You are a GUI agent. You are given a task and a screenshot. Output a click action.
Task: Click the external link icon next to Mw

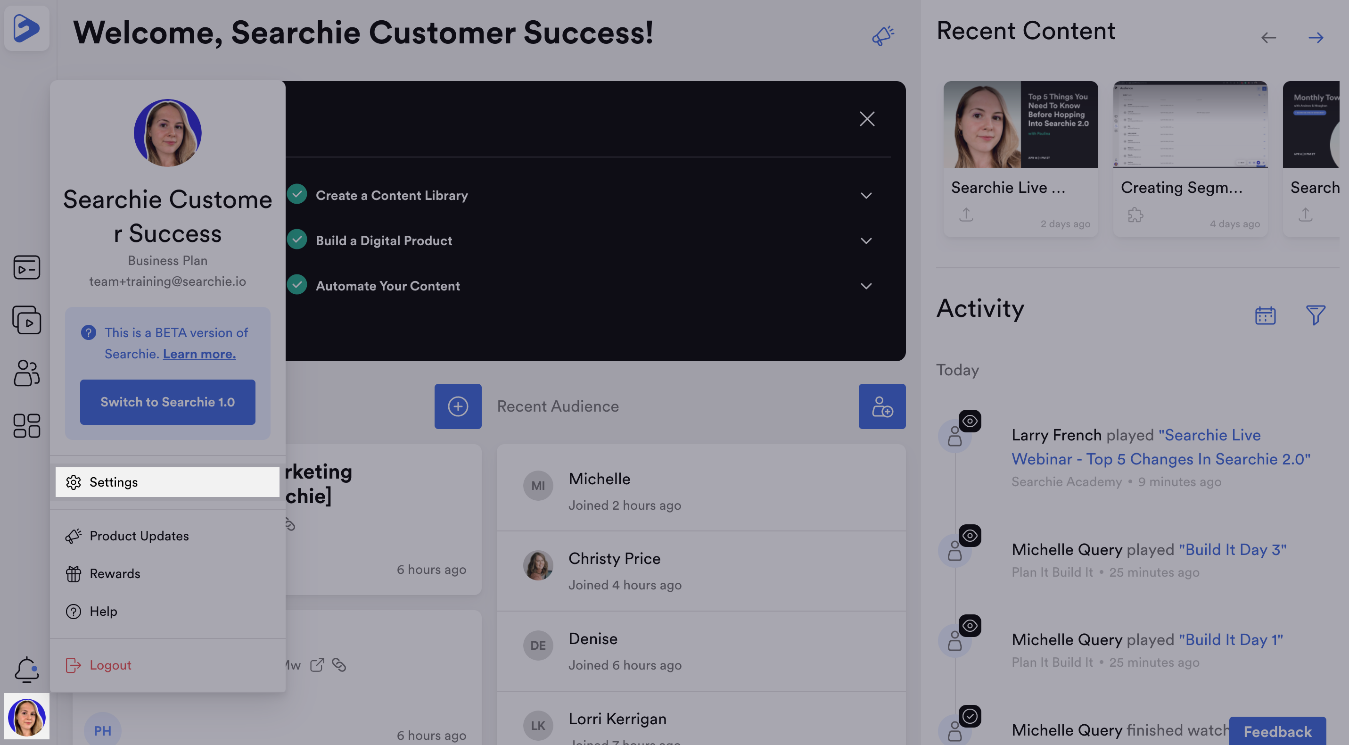[317, 665]
